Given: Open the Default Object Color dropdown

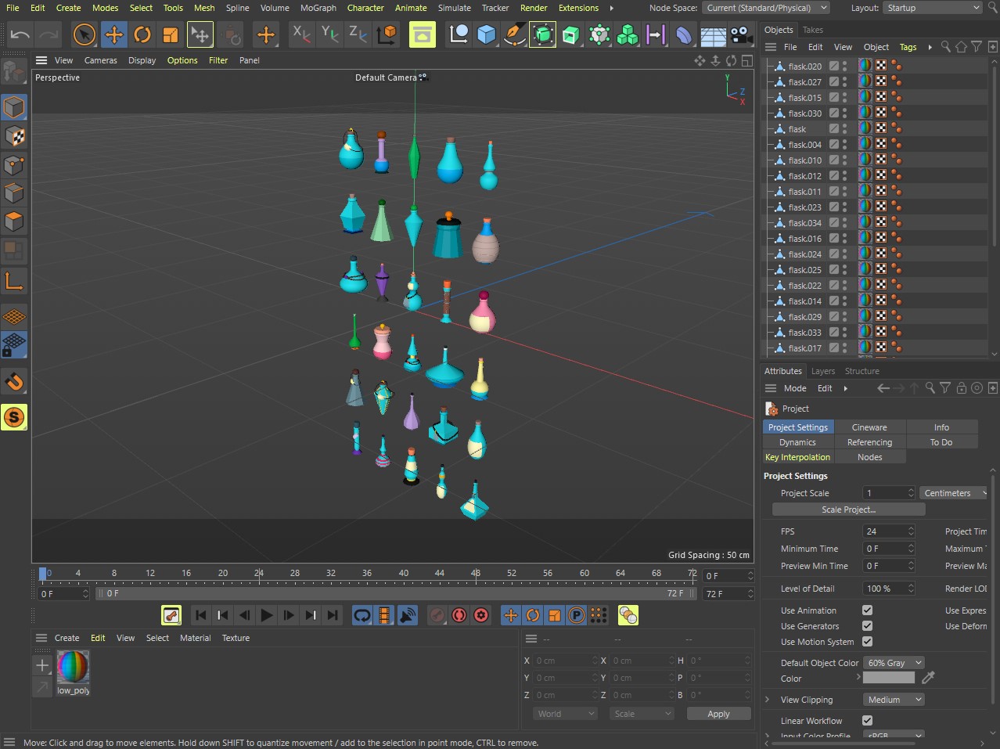Looking at the screenshot, I should click(x=894, y=663).
